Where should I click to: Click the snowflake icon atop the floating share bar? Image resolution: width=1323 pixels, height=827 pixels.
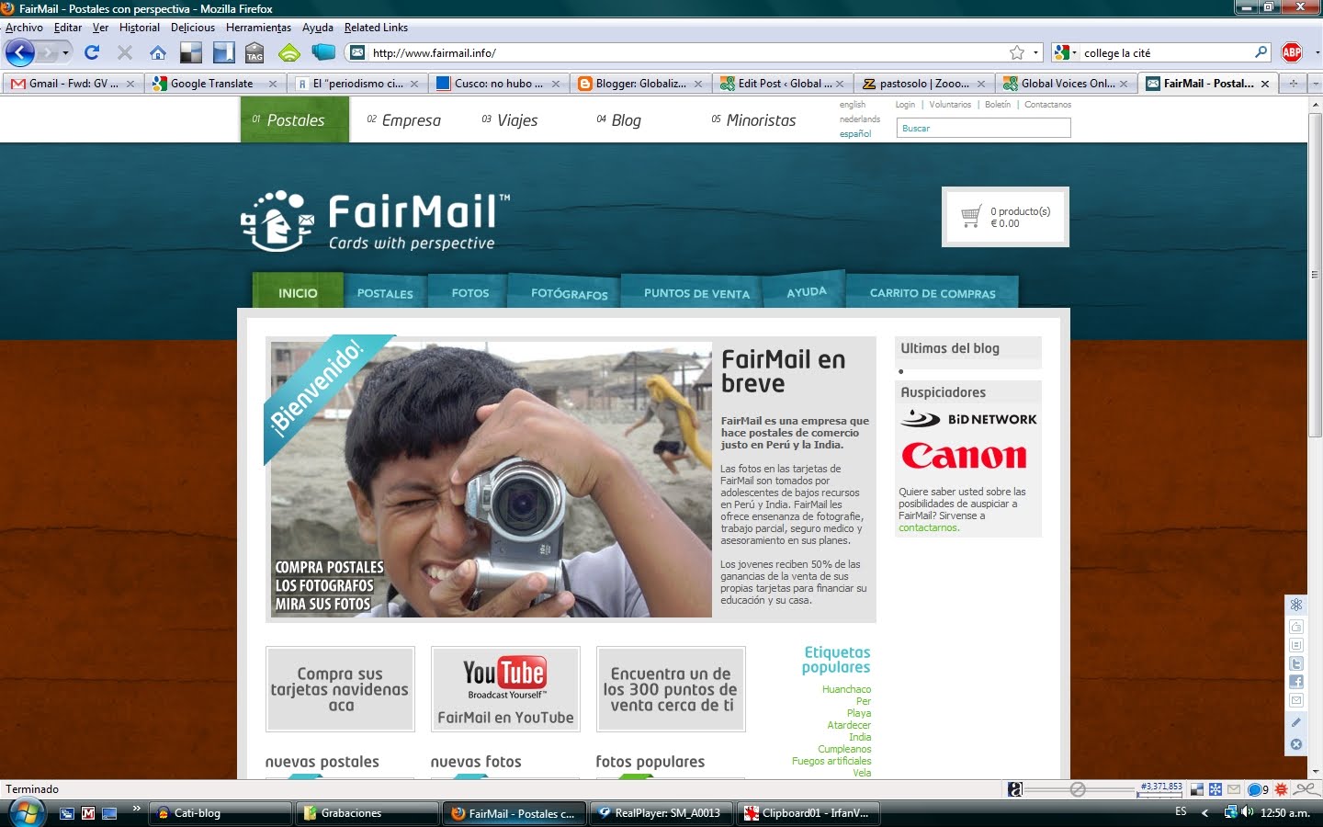1296,605
